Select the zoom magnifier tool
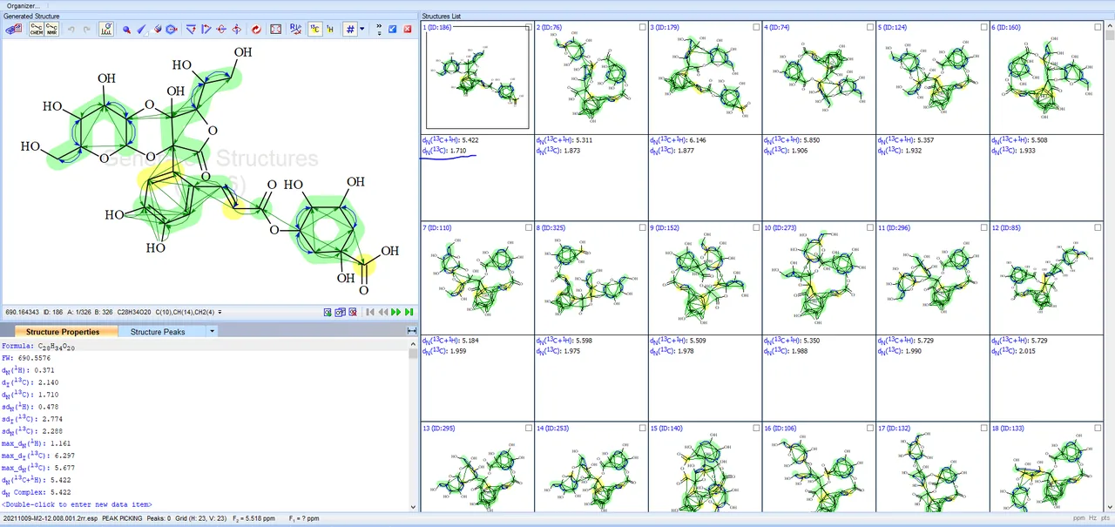This screenshot has height=527, width=1115. [x=126, y=29]
